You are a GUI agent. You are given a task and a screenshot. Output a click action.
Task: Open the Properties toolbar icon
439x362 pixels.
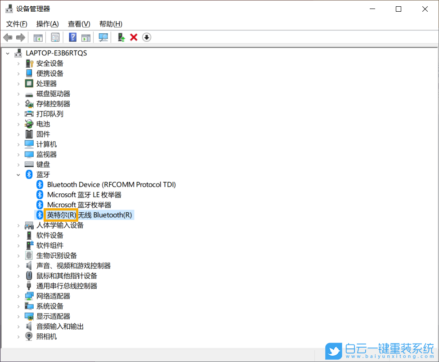[x=55, y=37]
